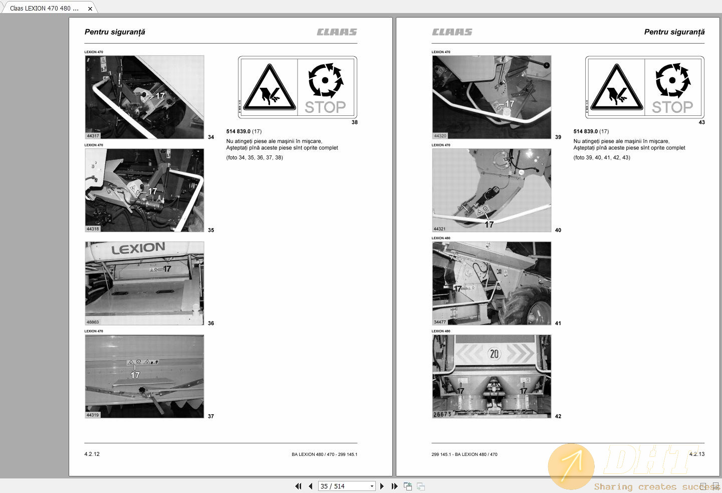Click the right page line 'Așteptați pînă aceste piese sînt oprite complet'
The width and height of the screenshot is (722, 493).
point(629,148)
